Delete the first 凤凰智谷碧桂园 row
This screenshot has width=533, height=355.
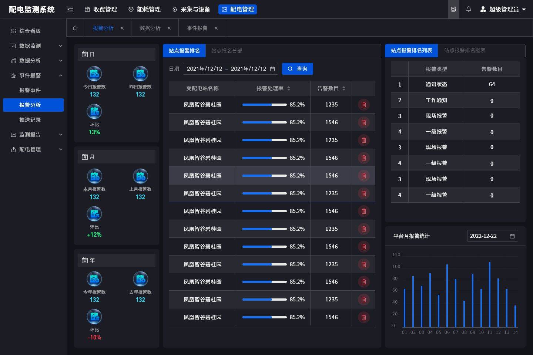(x=363, y=105)
